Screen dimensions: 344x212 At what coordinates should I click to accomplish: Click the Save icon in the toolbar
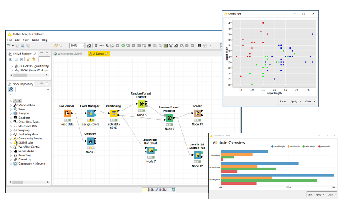coord(17,46)
